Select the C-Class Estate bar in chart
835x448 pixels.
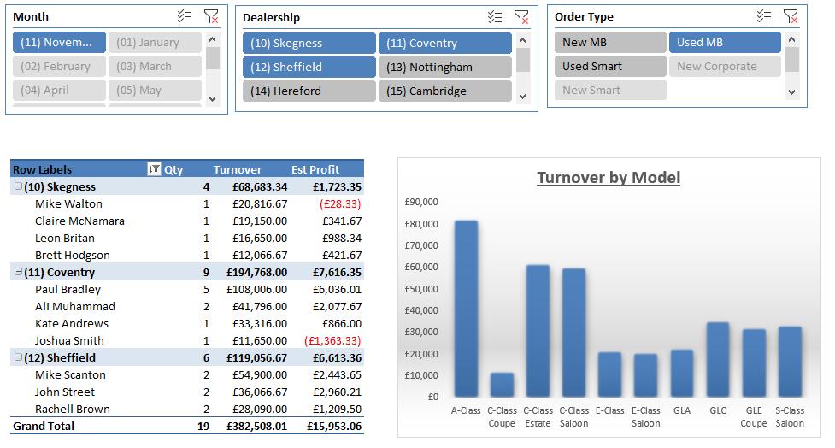click(x=538, y=331)
